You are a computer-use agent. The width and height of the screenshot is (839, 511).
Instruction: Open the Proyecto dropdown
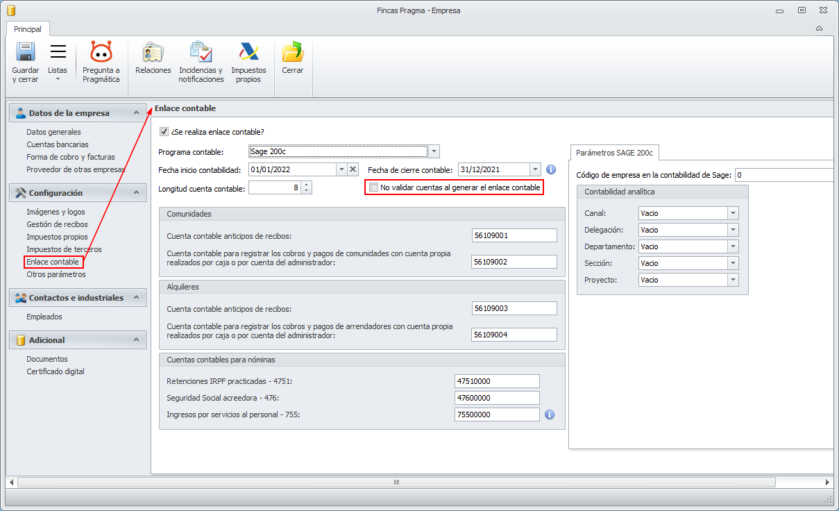coord(733,280)
